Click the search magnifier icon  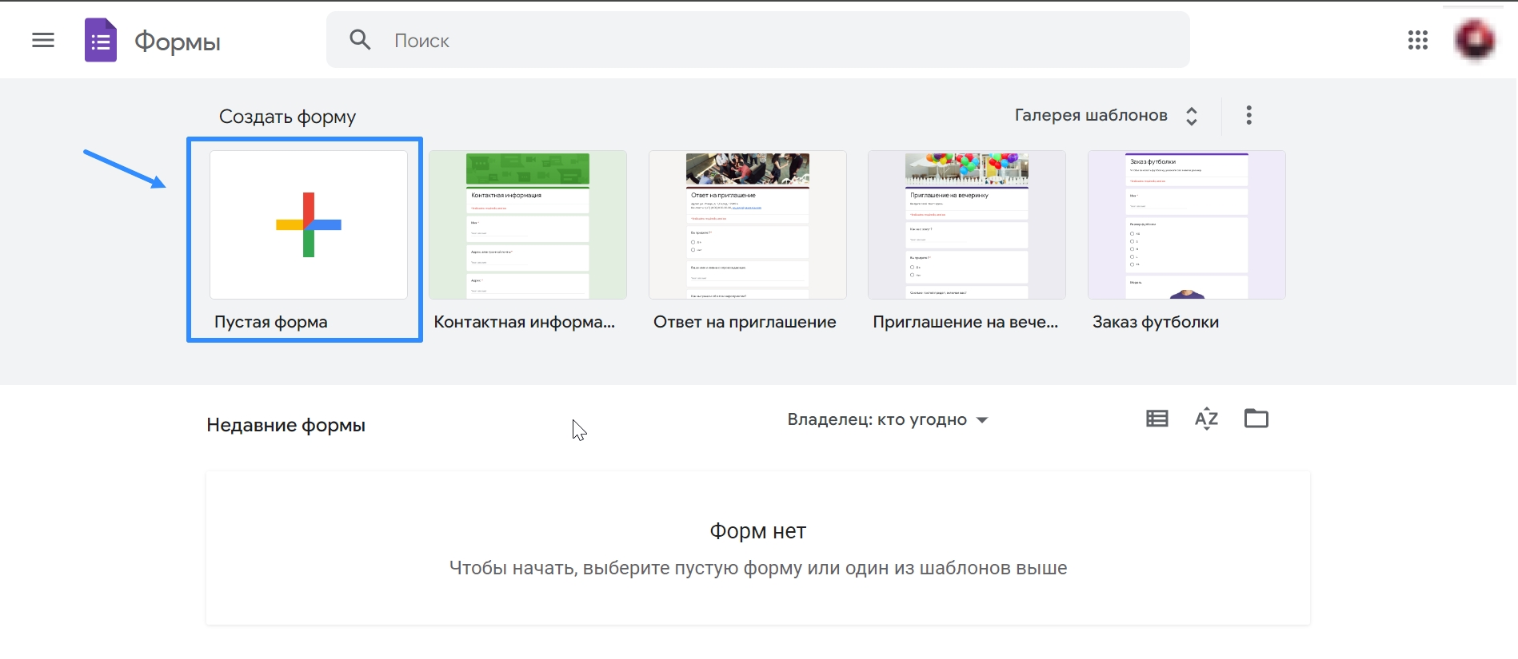click(360, 40)
